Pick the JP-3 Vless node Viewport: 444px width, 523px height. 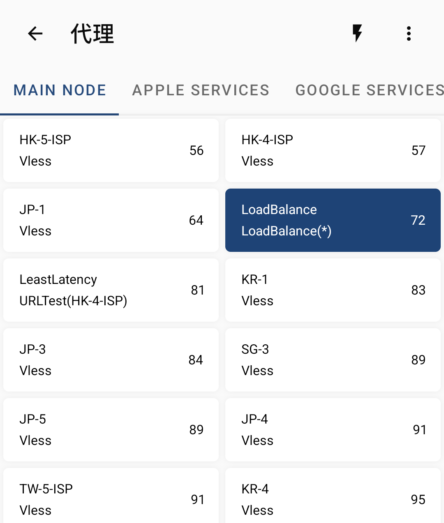111,360
